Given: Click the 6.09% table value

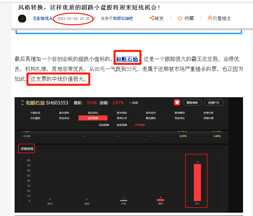Looking at the screenshot, I should (183, 136).
